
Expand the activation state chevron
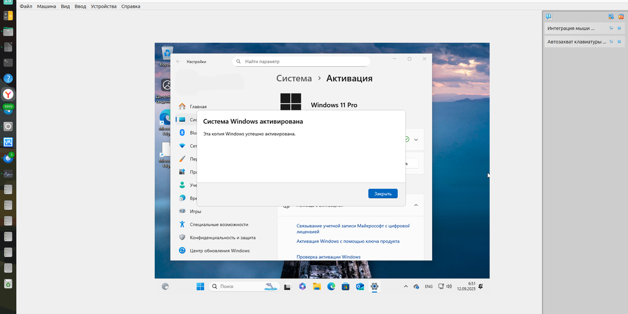click(416, 140)
